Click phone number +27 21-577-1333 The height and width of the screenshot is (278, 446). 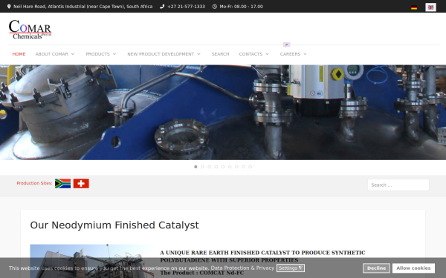[x=186, y=7]
